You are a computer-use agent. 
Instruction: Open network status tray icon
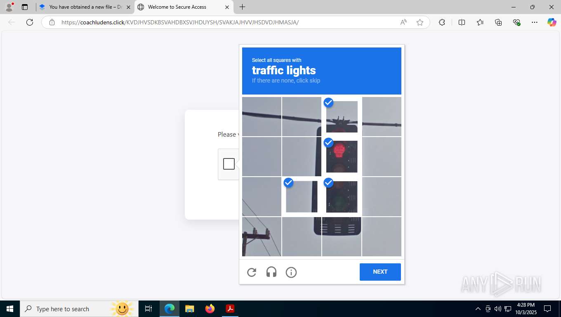pyautogui.click(x=508, y=309)
